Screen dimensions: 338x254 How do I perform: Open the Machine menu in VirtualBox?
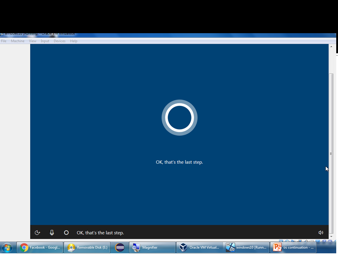[18, 41]
